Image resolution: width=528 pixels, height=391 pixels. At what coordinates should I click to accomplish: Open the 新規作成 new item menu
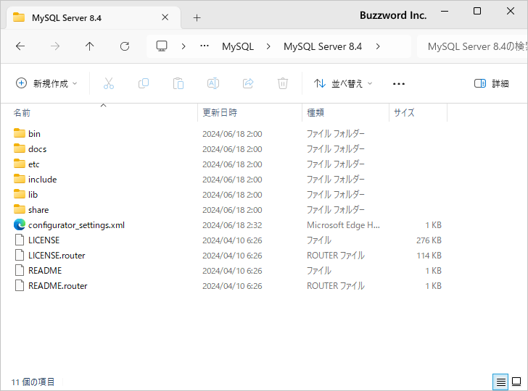coord(46,83)
